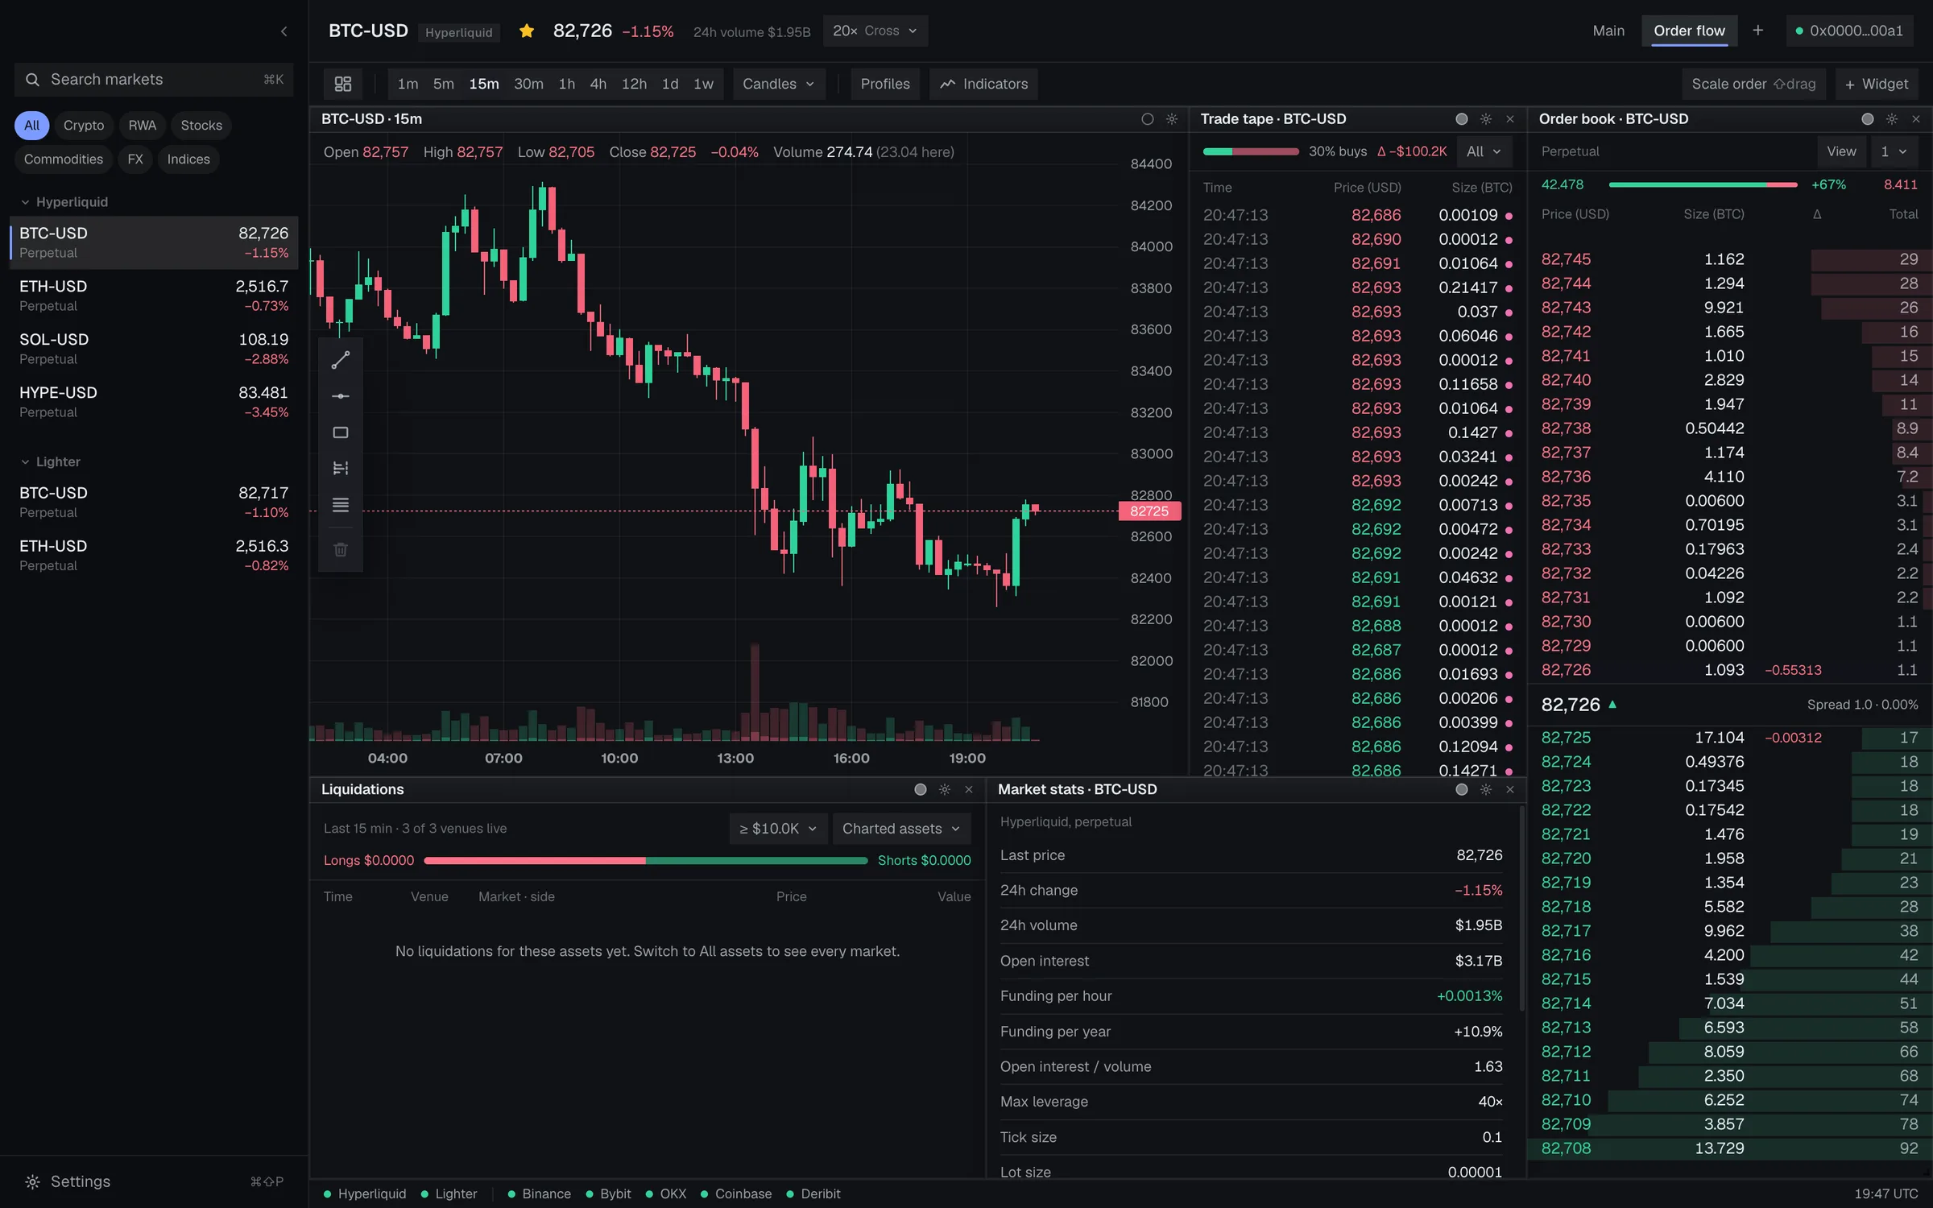Viewport: 1933px width, 1208px height.
Task: Click the Search markets field
Action: click(154, 80)
